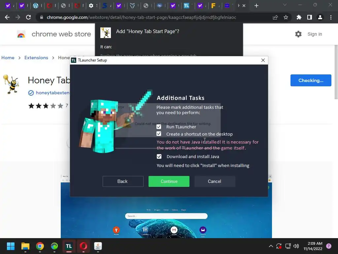The width and height of the screenshot is (338, 254).
Task: Open the Sign in link
Action: point(315,34)
